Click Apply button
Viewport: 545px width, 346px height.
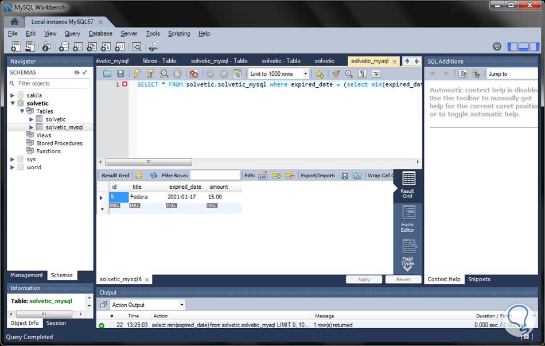click(x=364, y=279)
